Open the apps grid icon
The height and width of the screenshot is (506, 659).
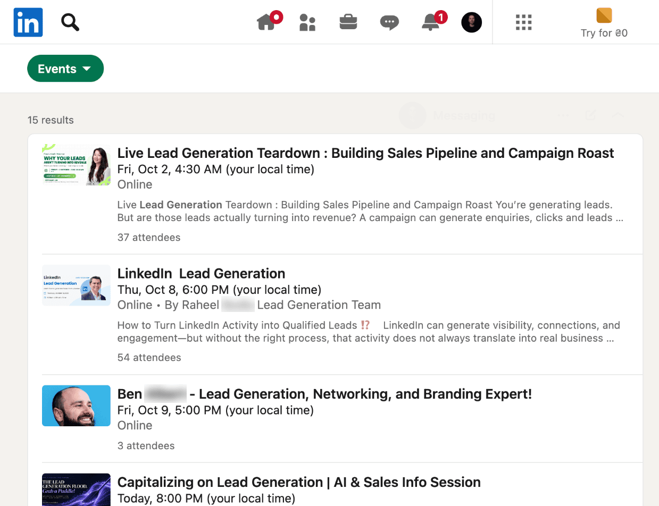(524, 22)
